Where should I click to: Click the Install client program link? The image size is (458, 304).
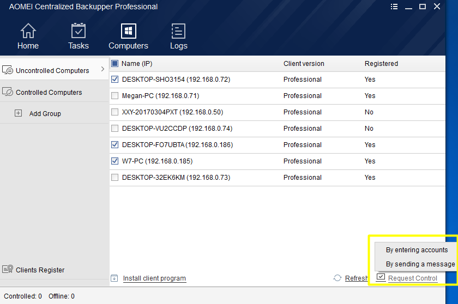(154, 278)
